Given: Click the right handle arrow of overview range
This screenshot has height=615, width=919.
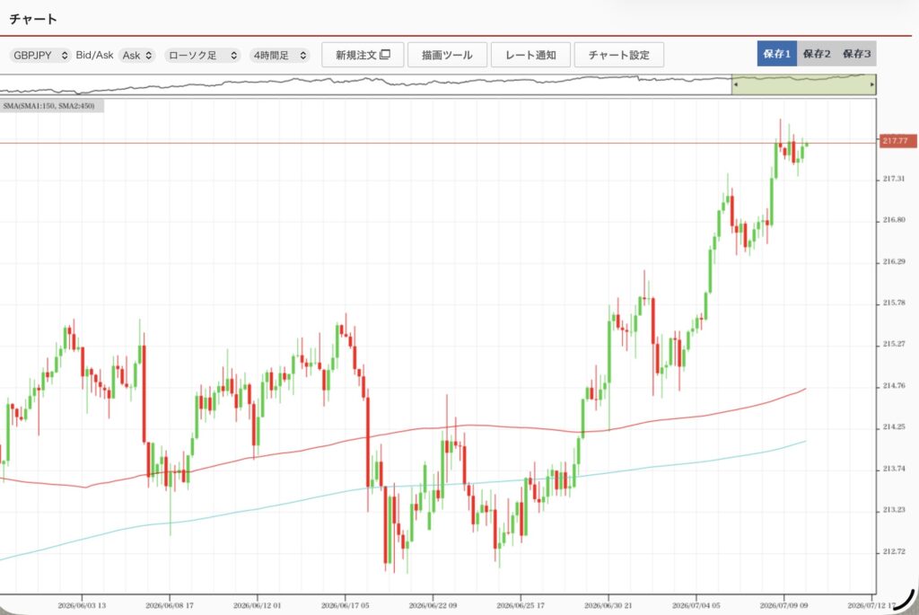Looking at the screenshot, I should click(872, 85).
